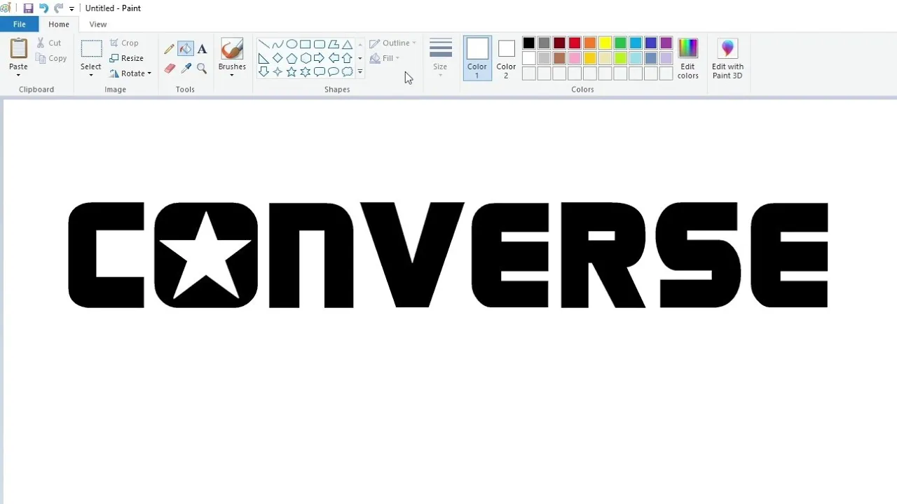Expand the Select dropdown arrow
Screen dimensions: 897x504
[91, 76]
